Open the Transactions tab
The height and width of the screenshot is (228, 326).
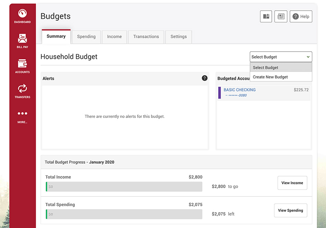point(146,37)
